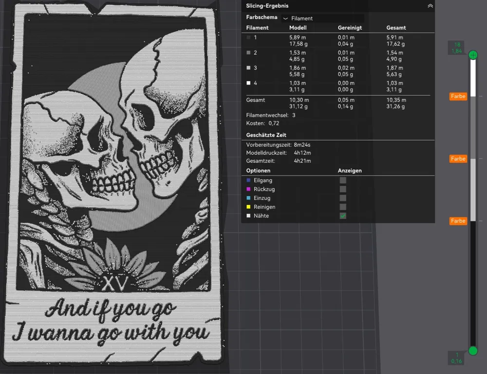487x374 pixels.
Task: Enable the Reinigen display checkbox
Action: coord(343,207)
